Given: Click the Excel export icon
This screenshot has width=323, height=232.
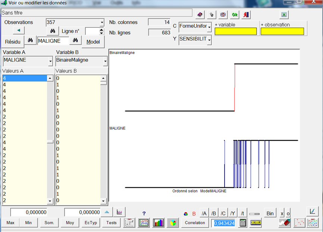Looking at the screenshot, I should pos(284,15).
